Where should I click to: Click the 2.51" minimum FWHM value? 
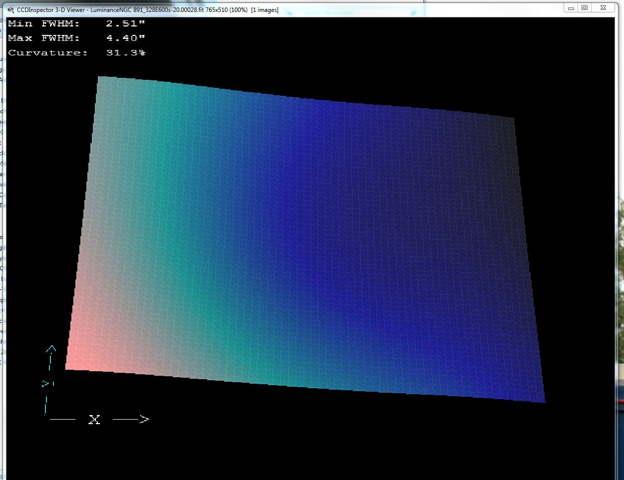pyautogui.click(x=125, y=23)
